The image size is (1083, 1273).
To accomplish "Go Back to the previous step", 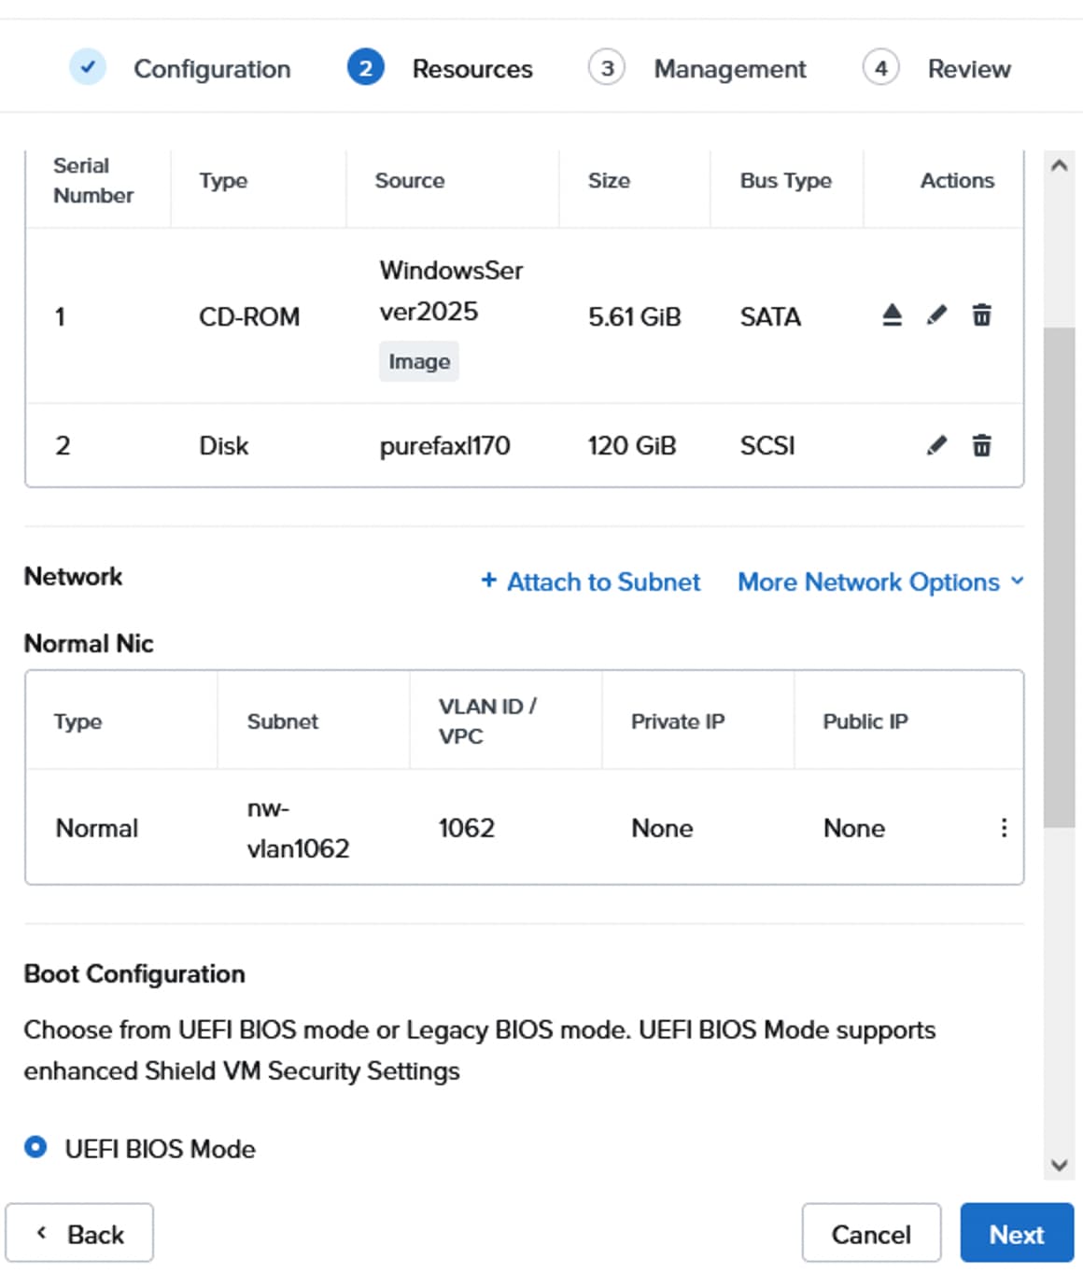I will (x=79, y=1234).
